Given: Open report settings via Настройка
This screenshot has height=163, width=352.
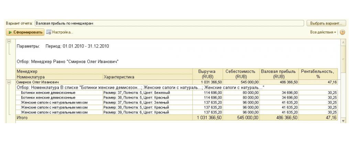Looking at the screenshot, I should coord(60,32).
